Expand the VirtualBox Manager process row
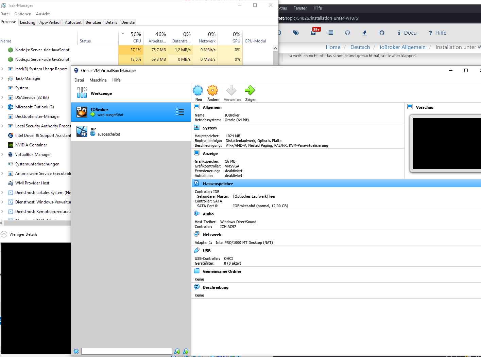Viewport: 481px width, 357px height. click(2, 154)
